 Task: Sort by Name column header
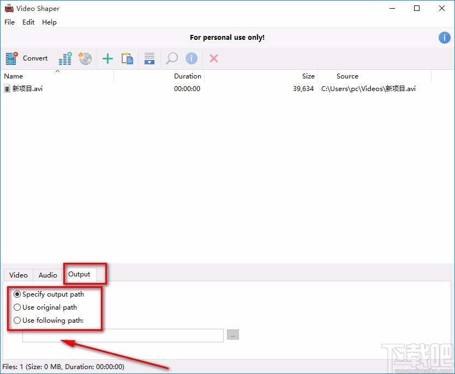click(57, 76)
